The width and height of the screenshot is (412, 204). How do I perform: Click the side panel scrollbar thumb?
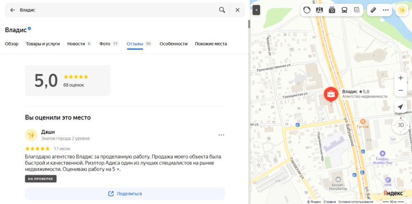pyautogui.click(x=249, y=24)
